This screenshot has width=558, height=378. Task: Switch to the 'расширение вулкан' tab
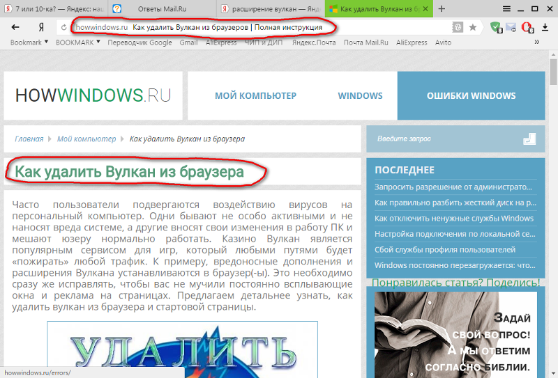tap(271, 9)
